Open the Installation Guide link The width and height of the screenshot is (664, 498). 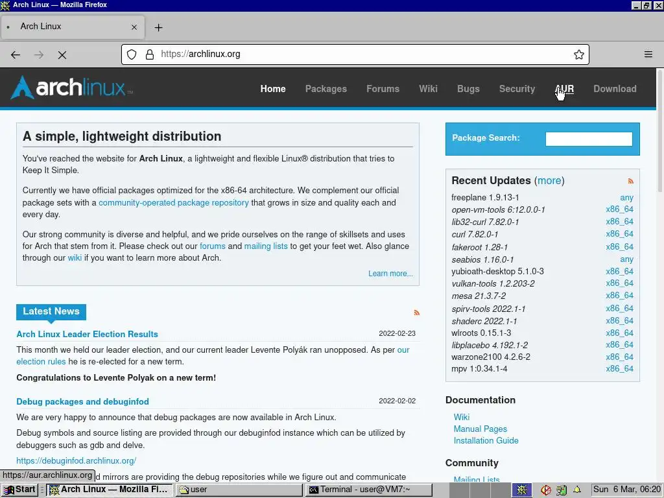486,440
